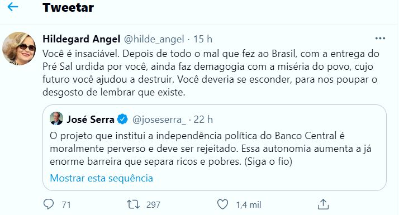View the 297 retweets count
Screen dimensions: 399x215
click(x=153, y=204)
